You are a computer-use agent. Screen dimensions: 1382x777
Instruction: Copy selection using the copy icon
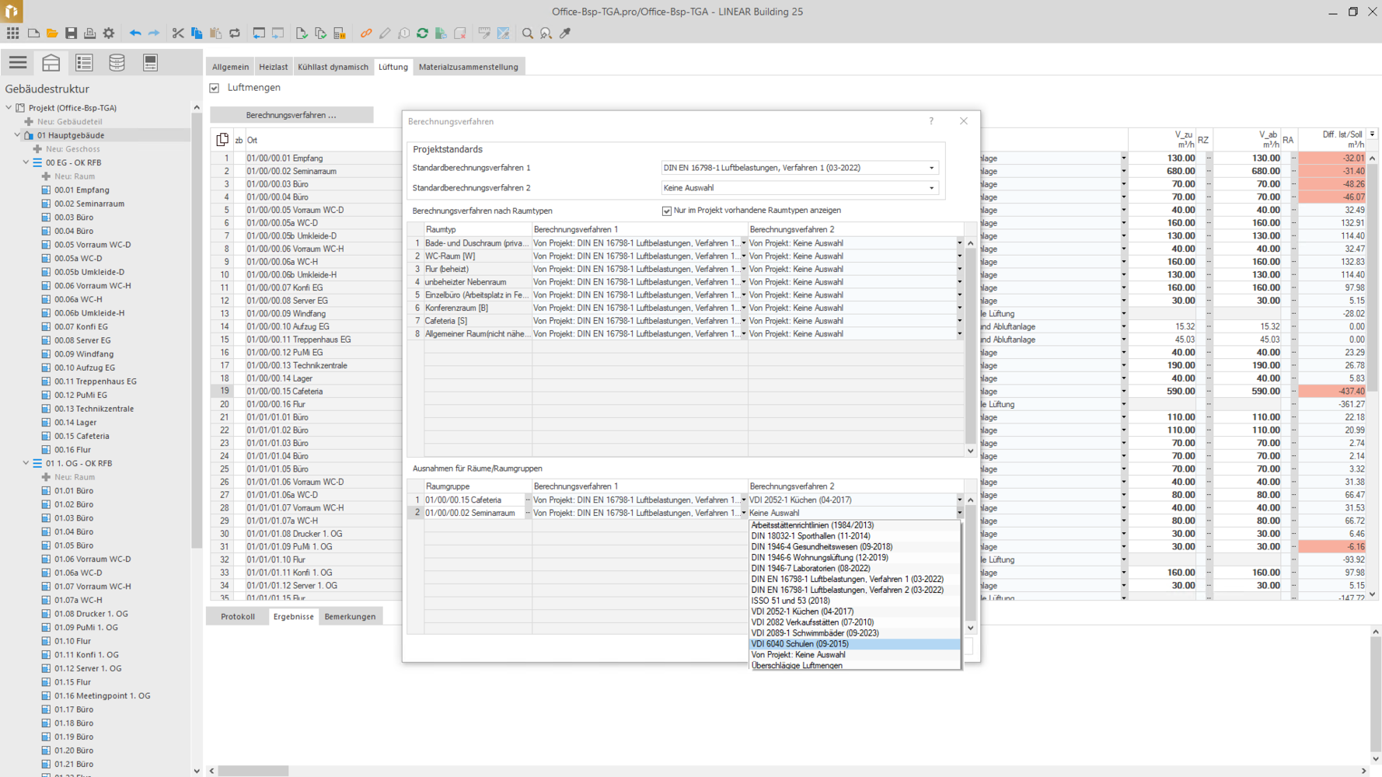click(x=197, y=33)
